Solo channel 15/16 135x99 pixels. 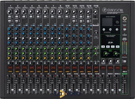coord(89,71)
